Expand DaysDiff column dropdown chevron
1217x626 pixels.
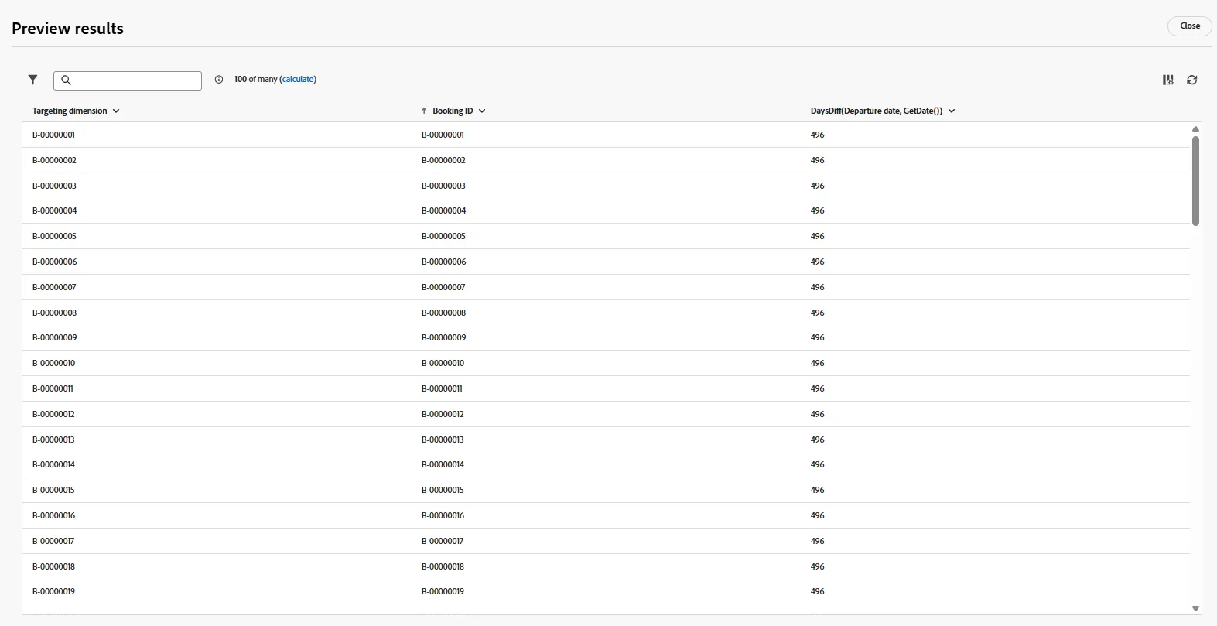952,111
